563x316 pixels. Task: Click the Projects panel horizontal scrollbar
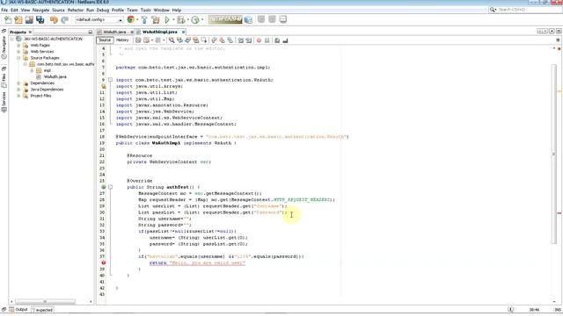click(x=45, y=302)
